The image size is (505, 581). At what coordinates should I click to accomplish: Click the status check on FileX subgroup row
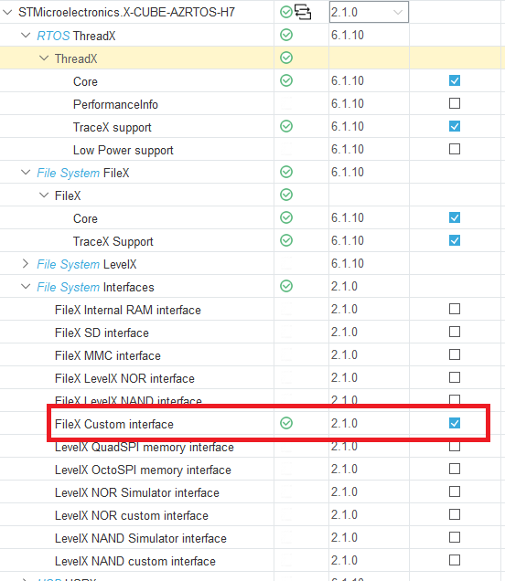(x=286, y=195)
